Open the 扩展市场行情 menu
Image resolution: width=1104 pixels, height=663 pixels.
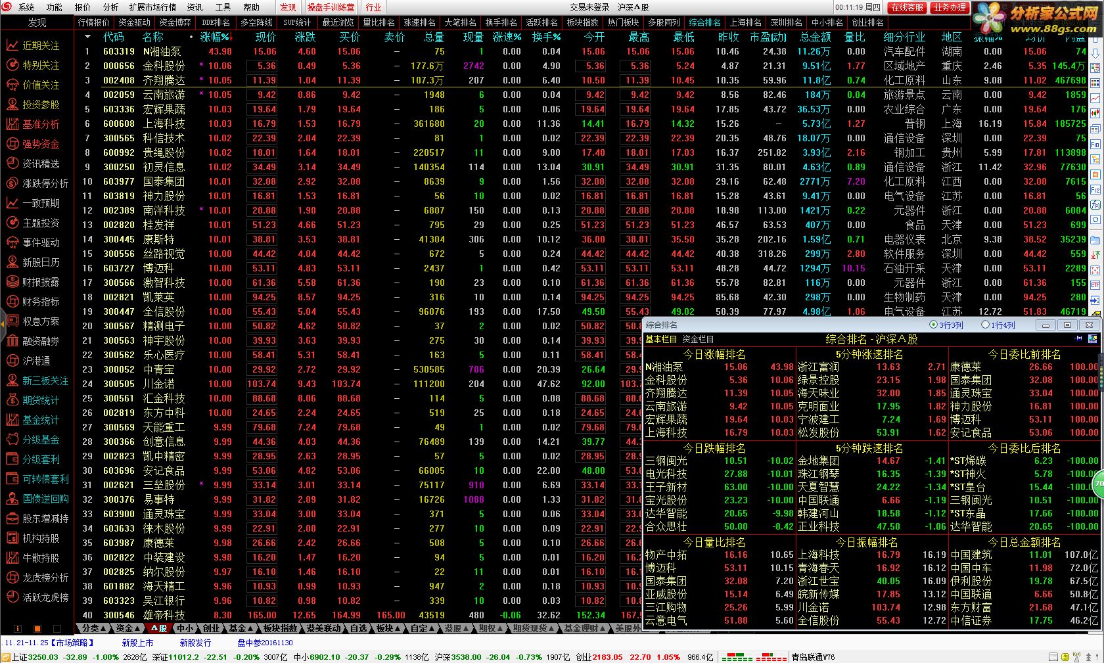[152, 7]
